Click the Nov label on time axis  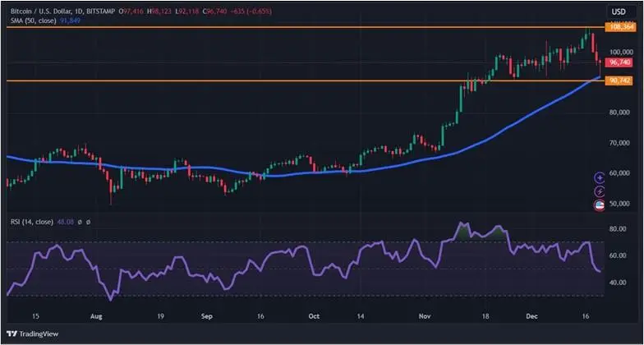click(424, 315)
